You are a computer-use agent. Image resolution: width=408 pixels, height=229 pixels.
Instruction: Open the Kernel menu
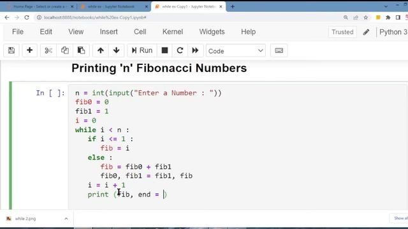(173, 32)
